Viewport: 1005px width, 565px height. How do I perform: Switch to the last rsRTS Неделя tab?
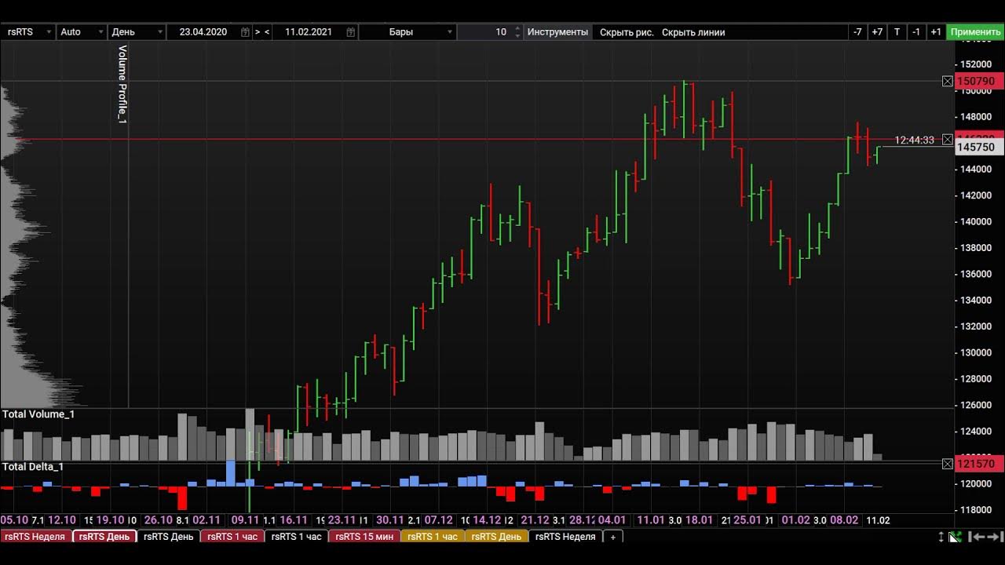565,537
